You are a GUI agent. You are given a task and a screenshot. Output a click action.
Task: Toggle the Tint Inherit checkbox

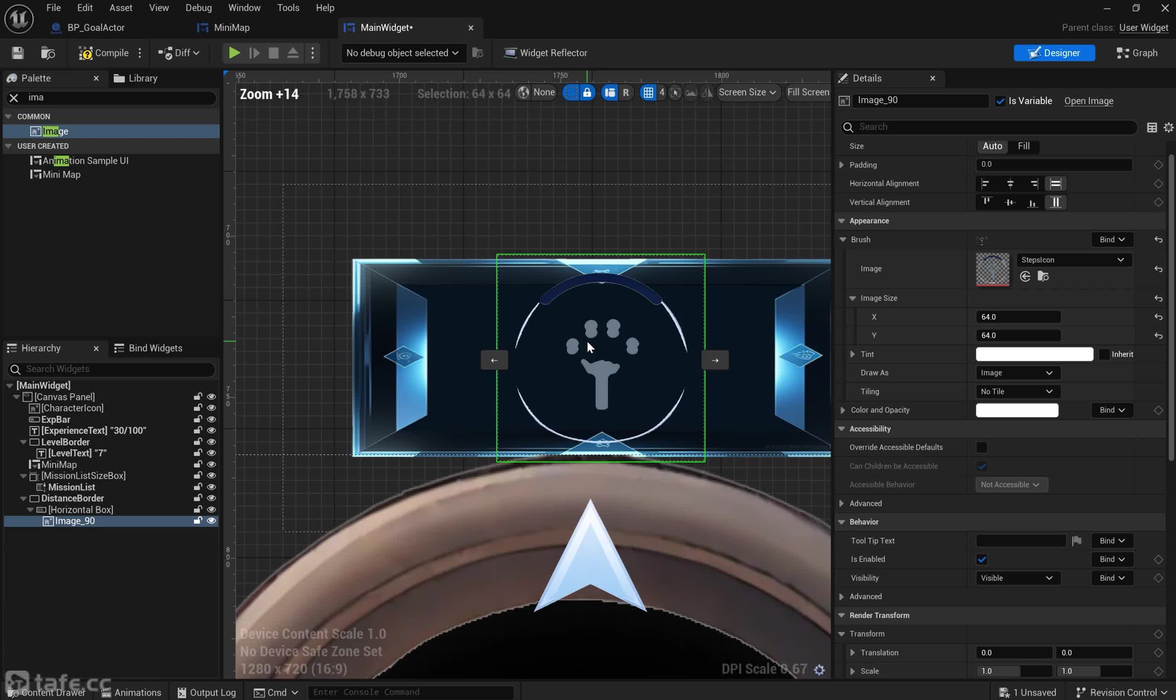1104,354
